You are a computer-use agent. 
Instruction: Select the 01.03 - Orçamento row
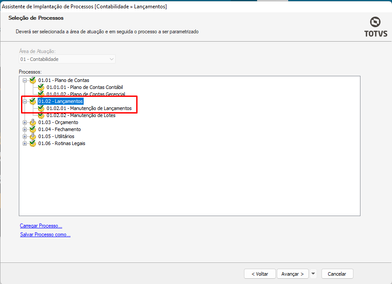click(58, 122)
